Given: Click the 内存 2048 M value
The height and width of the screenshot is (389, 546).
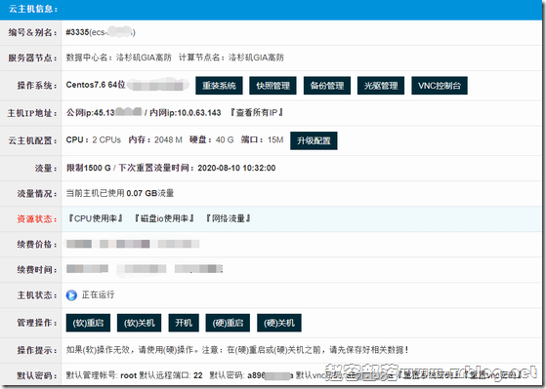Looking at the screenshot, I should pyautogui.click(x=155, y=139).
